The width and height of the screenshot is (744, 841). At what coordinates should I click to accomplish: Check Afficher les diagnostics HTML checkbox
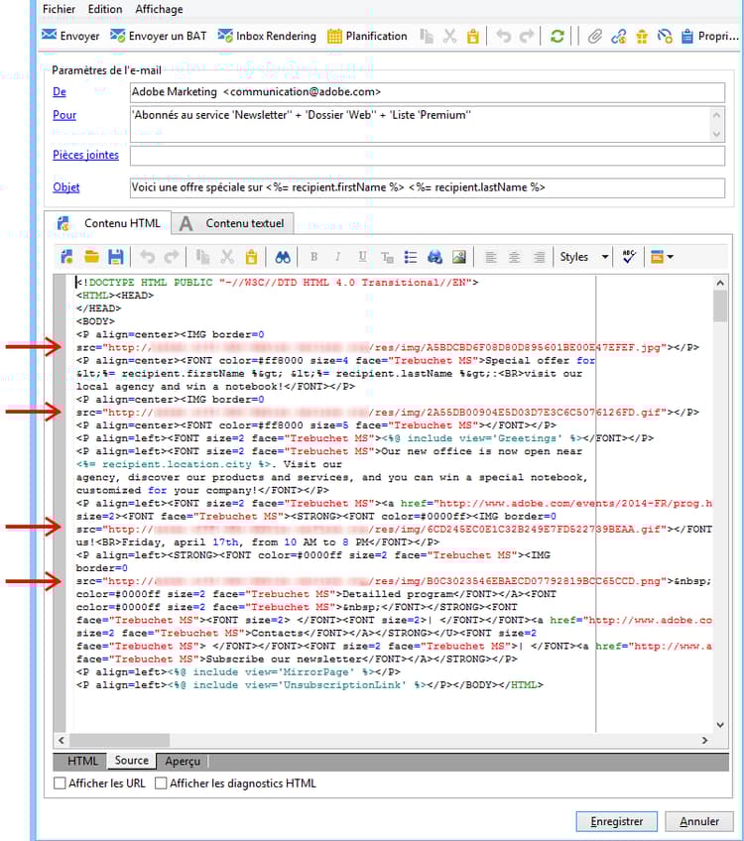pos(161,783)
